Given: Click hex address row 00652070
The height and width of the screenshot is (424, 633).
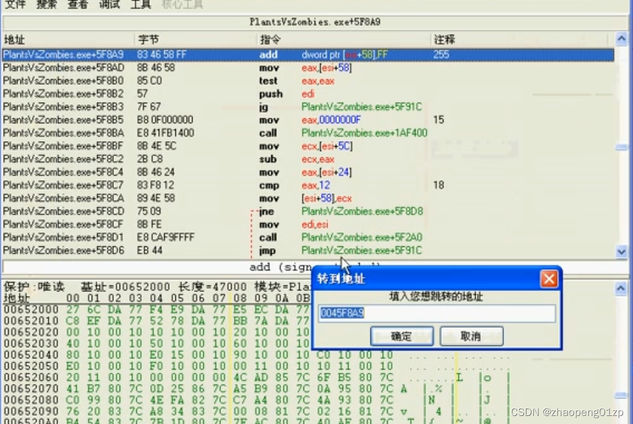Looking at the screenshot, I should 31,389.
